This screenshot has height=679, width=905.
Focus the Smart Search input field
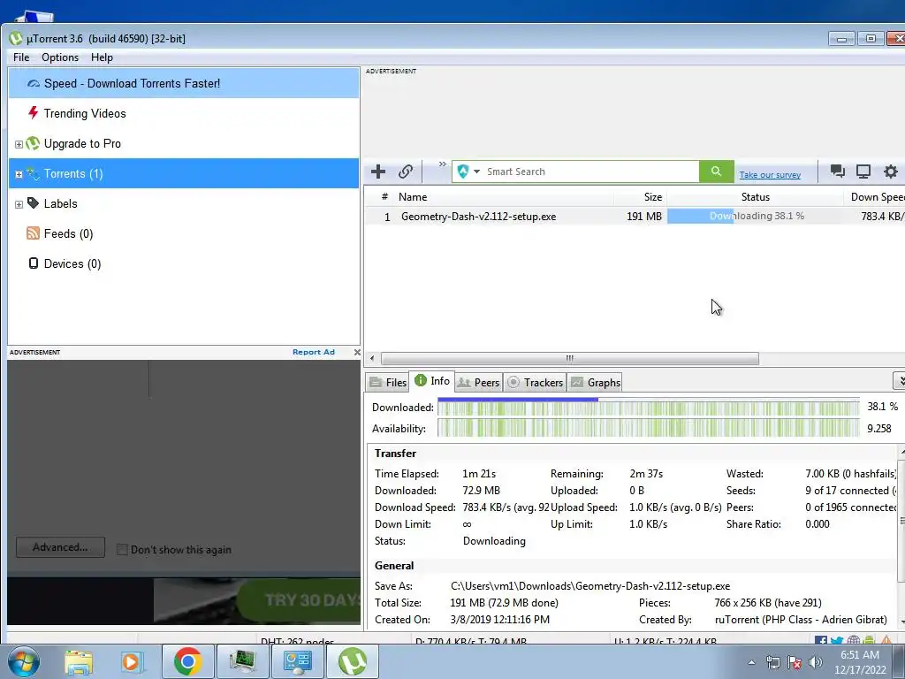[590, 172]
